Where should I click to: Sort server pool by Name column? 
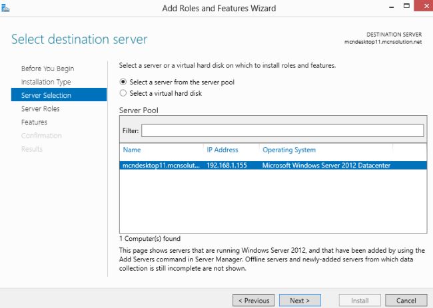coord(132,150)
